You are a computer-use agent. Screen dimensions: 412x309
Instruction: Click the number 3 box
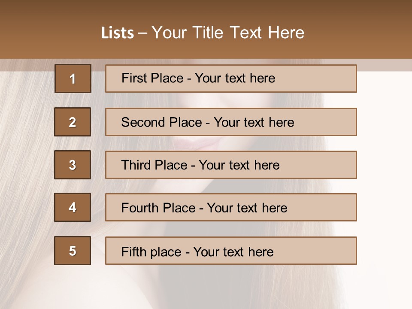pos(73,165)
